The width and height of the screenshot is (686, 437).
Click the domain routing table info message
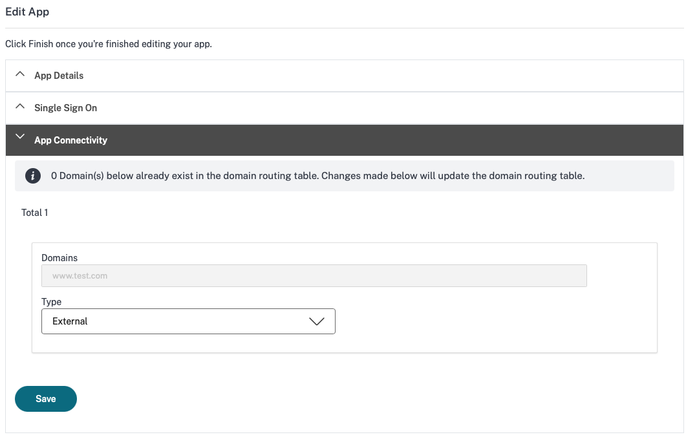pyautogui.click(x=317, y=176)
